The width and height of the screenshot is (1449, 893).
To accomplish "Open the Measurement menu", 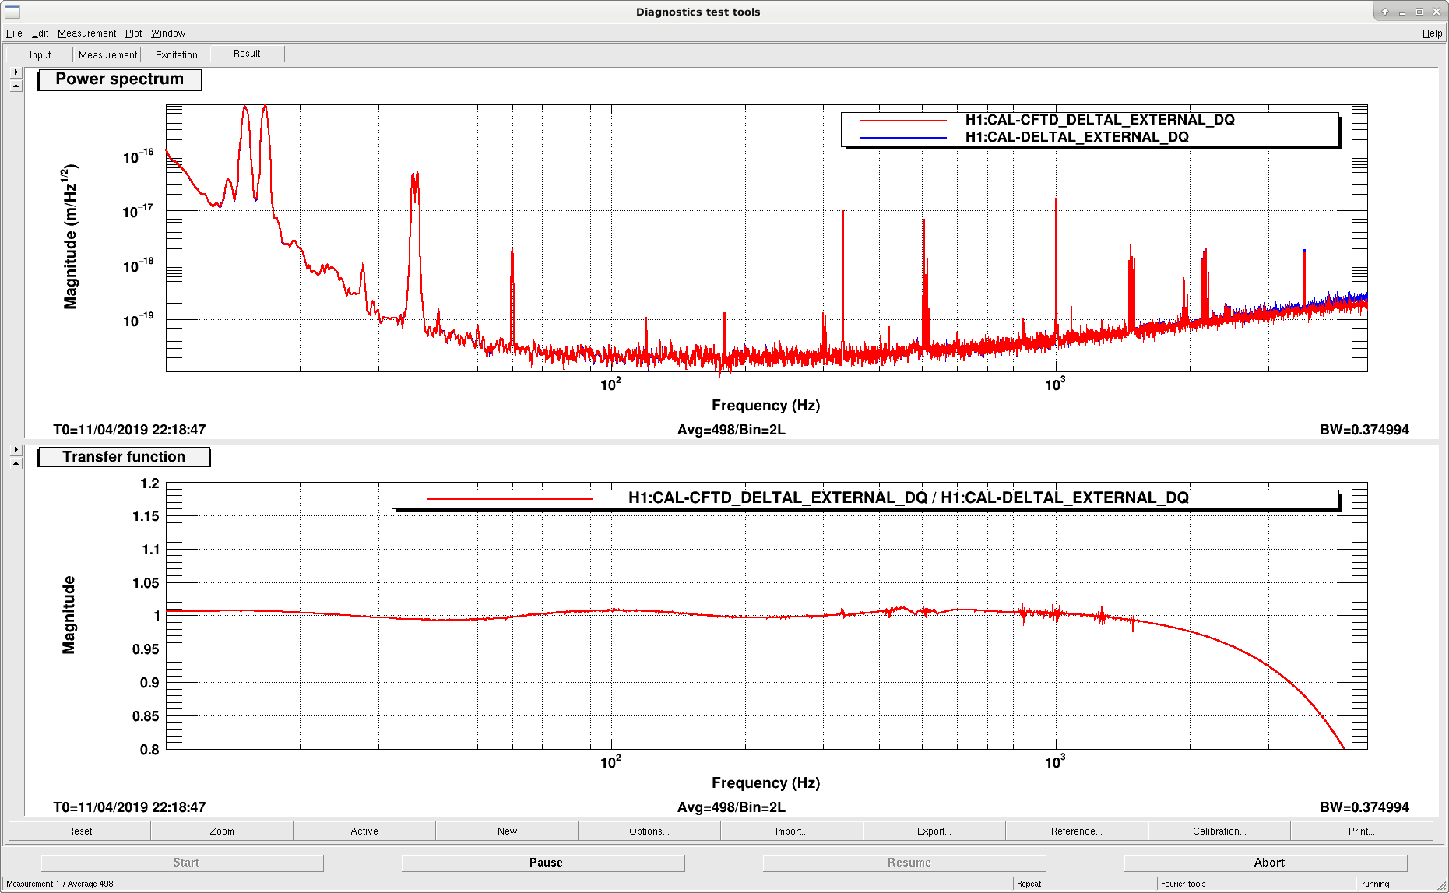I will [x=86, y=33].
